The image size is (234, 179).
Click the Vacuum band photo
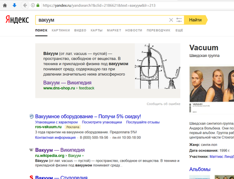(212, 90)
